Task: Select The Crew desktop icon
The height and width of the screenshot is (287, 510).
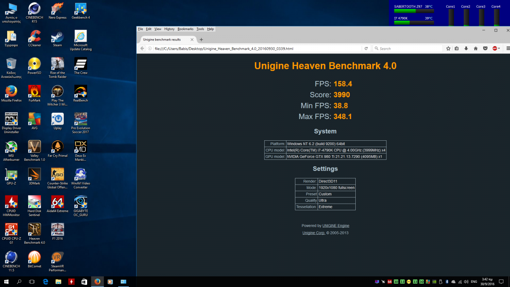Action: click(81, 66)
